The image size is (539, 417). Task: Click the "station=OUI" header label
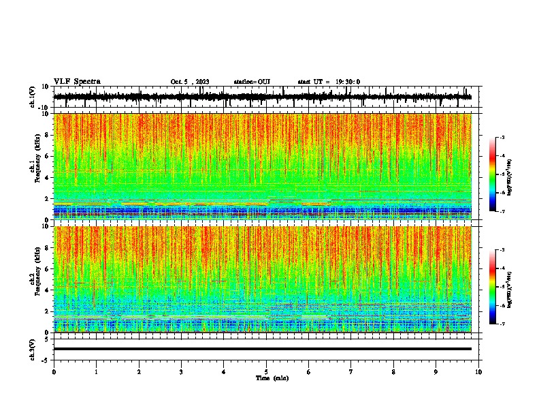(252, 82)
